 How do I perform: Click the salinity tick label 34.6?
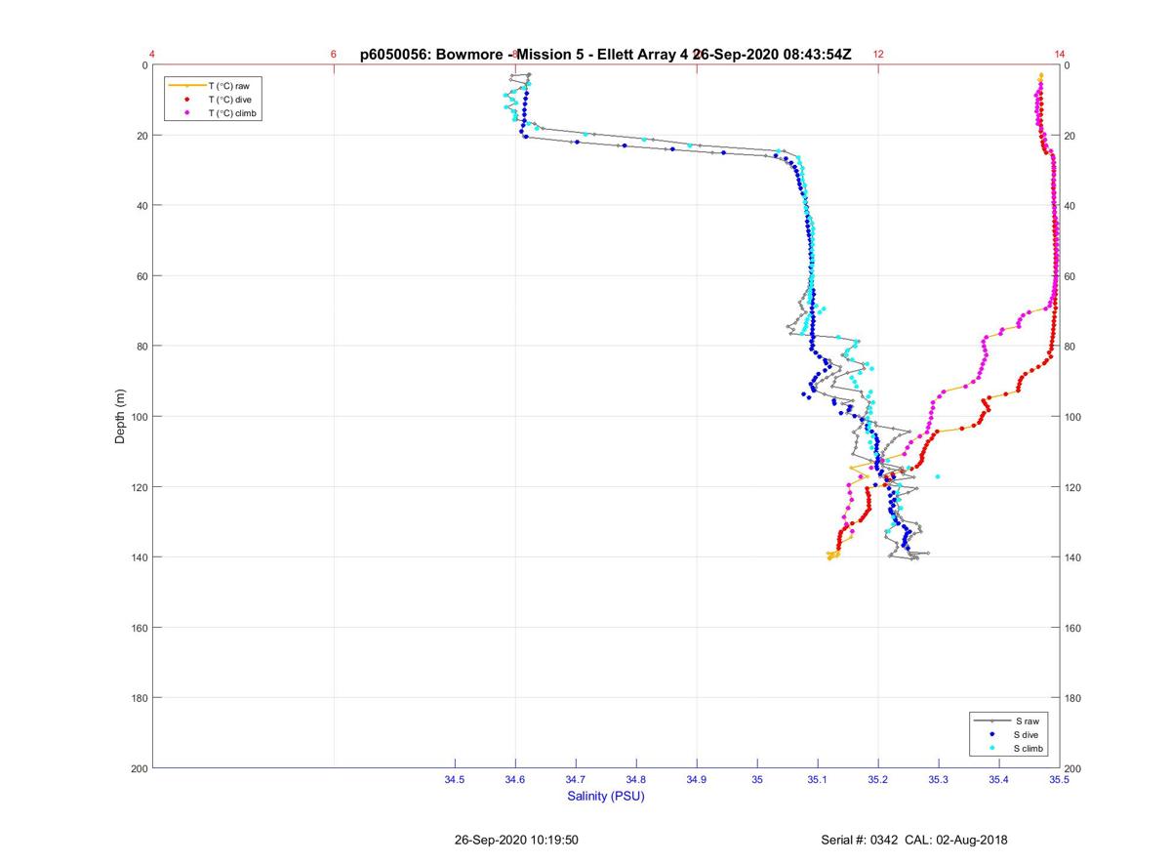(x=515, y=780)
